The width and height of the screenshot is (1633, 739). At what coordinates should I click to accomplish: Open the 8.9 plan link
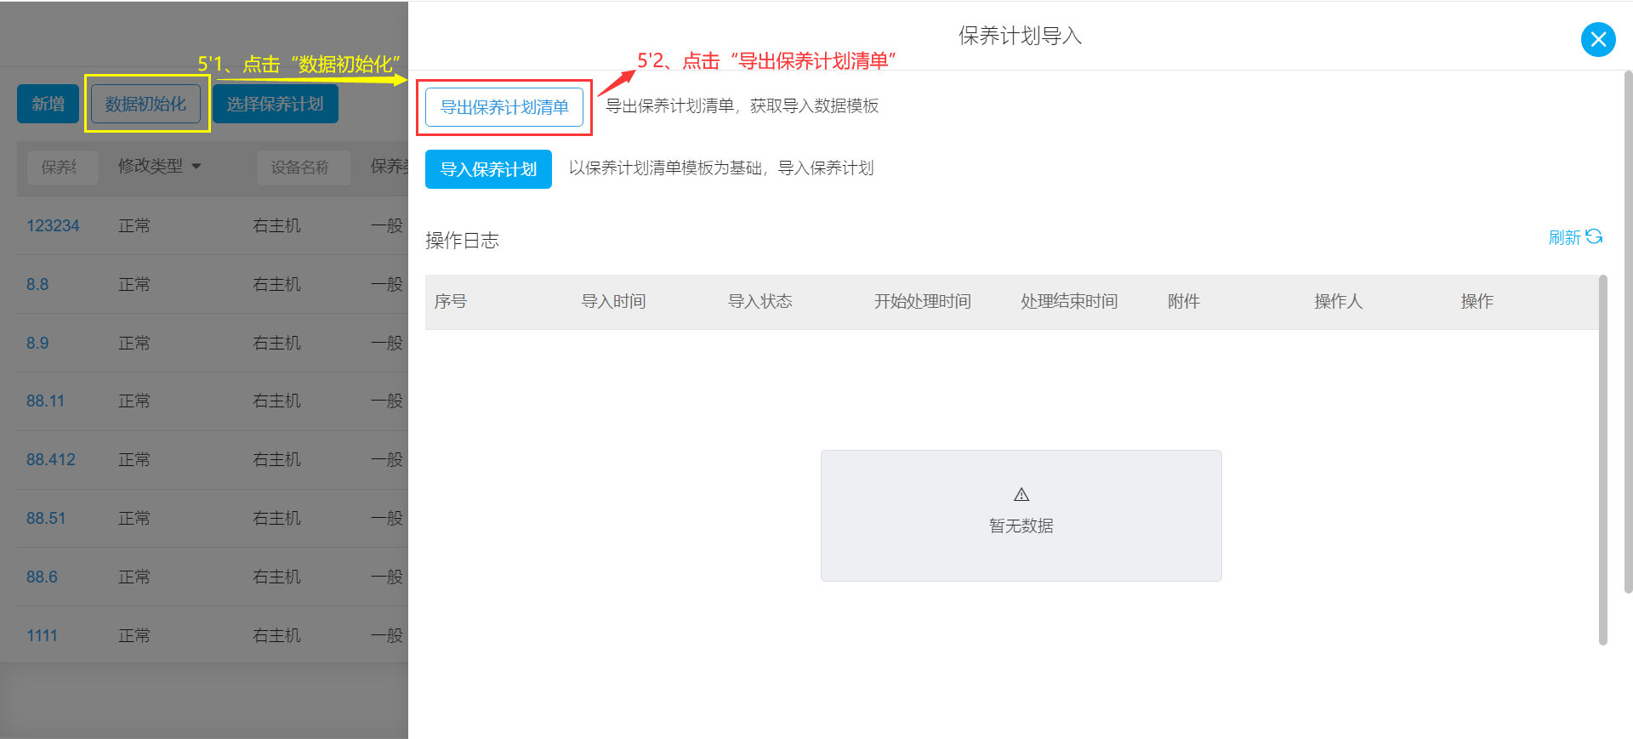pyautogui.click(x=37, y=343)
